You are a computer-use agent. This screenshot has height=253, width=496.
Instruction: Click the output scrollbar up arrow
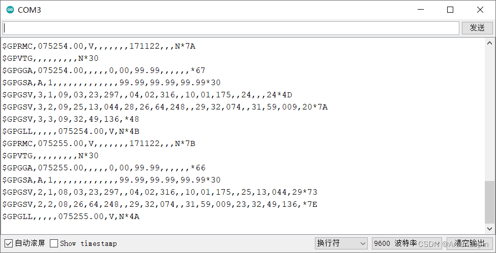coord(489,43)
